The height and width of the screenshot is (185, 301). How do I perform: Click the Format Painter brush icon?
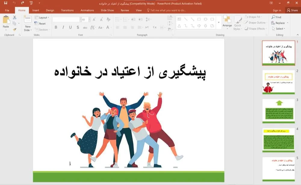(14, 30)
